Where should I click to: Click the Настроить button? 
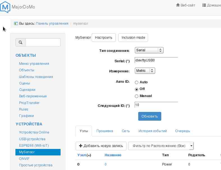tap(103, 38)
